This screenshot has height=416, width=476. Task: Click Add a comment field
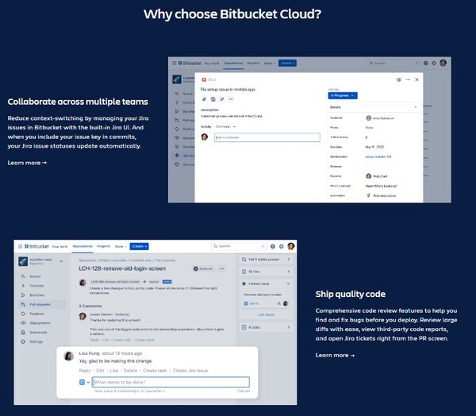[267, 137]
